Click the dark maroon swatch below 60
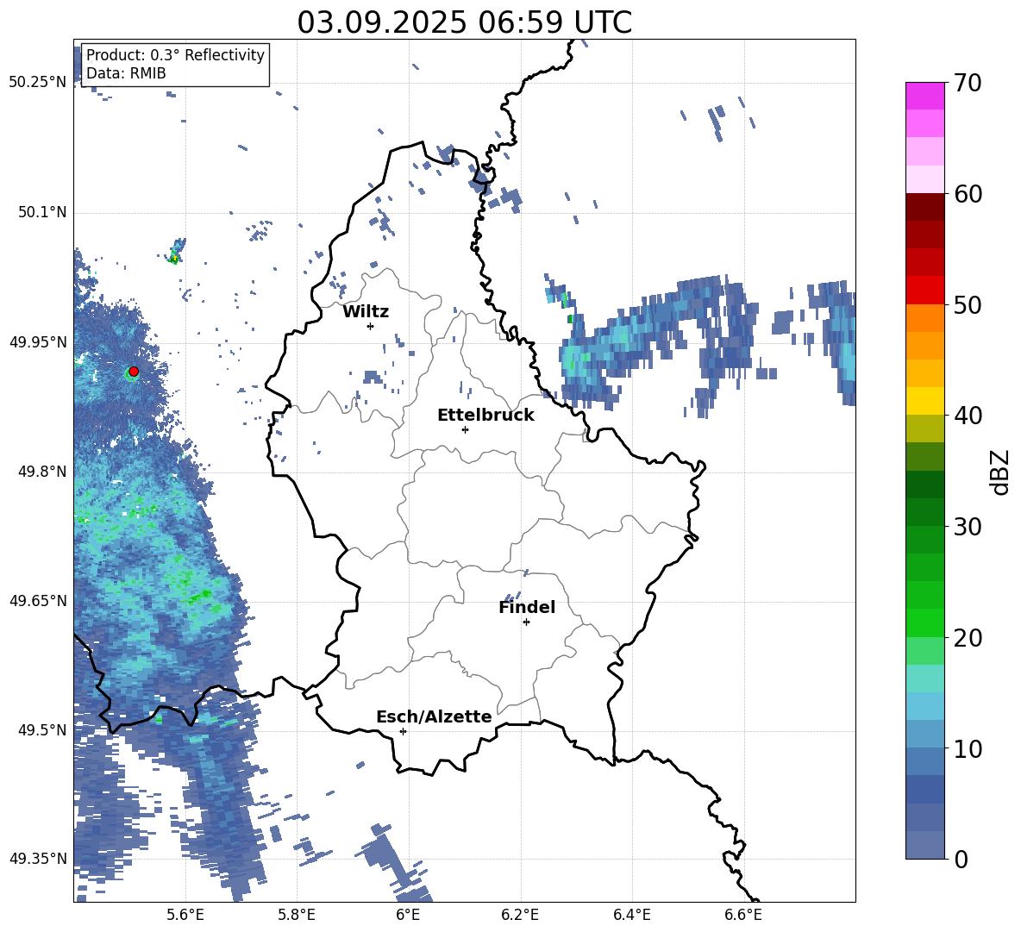The image size is (1021, 932). (924, 207)
